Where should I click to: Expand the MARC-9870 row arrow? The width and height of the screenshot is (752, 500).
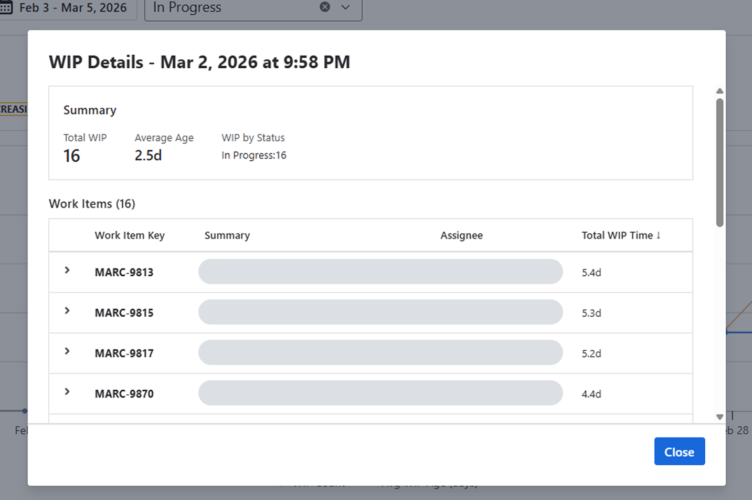coord(67,392)
